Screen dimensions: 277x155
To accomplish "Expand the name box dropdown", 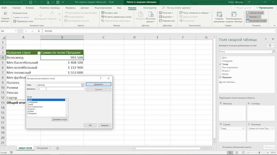I will pos(16,31).
